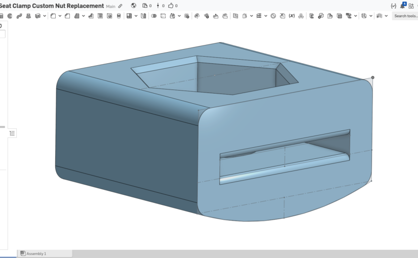Click the origin point marker near the top-right corner
Image resolution: width=418 pixels, height=258 pixels.
click(373, 77)
